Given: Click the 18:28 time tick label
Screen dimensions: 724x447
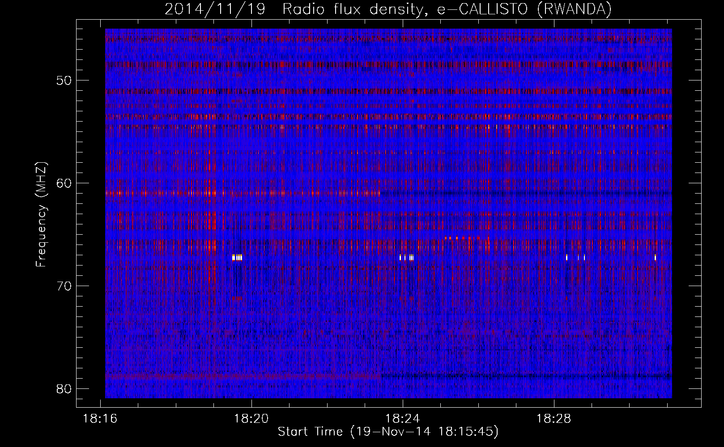Looking at the screenshot, I should pos(554,419).
